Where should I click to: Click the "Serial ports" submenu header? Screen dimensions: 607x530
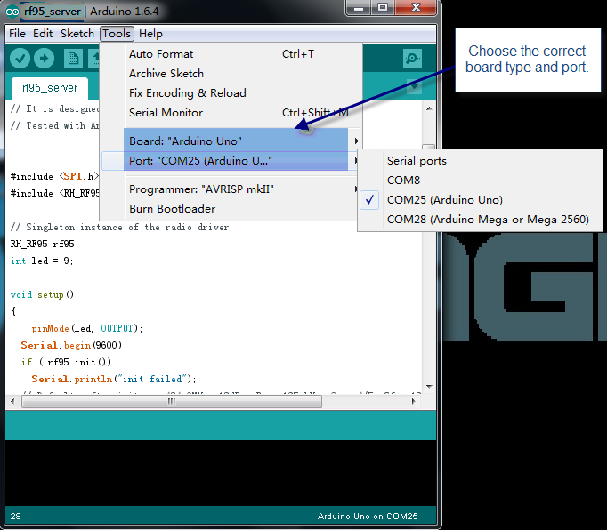[417, 161]
